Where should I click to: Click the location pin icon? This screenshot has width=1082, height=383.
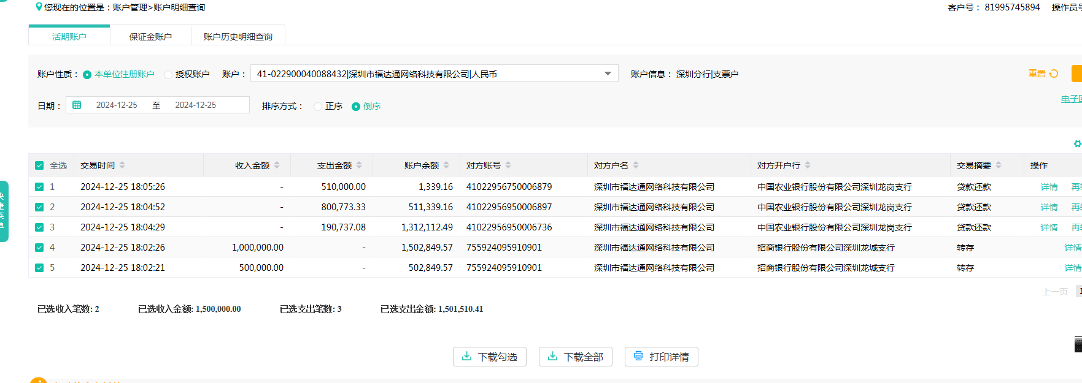tap(39, 7)
